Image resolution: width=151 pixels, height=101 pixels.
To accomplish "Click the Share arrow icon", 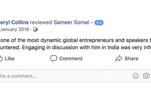I will pyautogui.click(x=119, y=58).
